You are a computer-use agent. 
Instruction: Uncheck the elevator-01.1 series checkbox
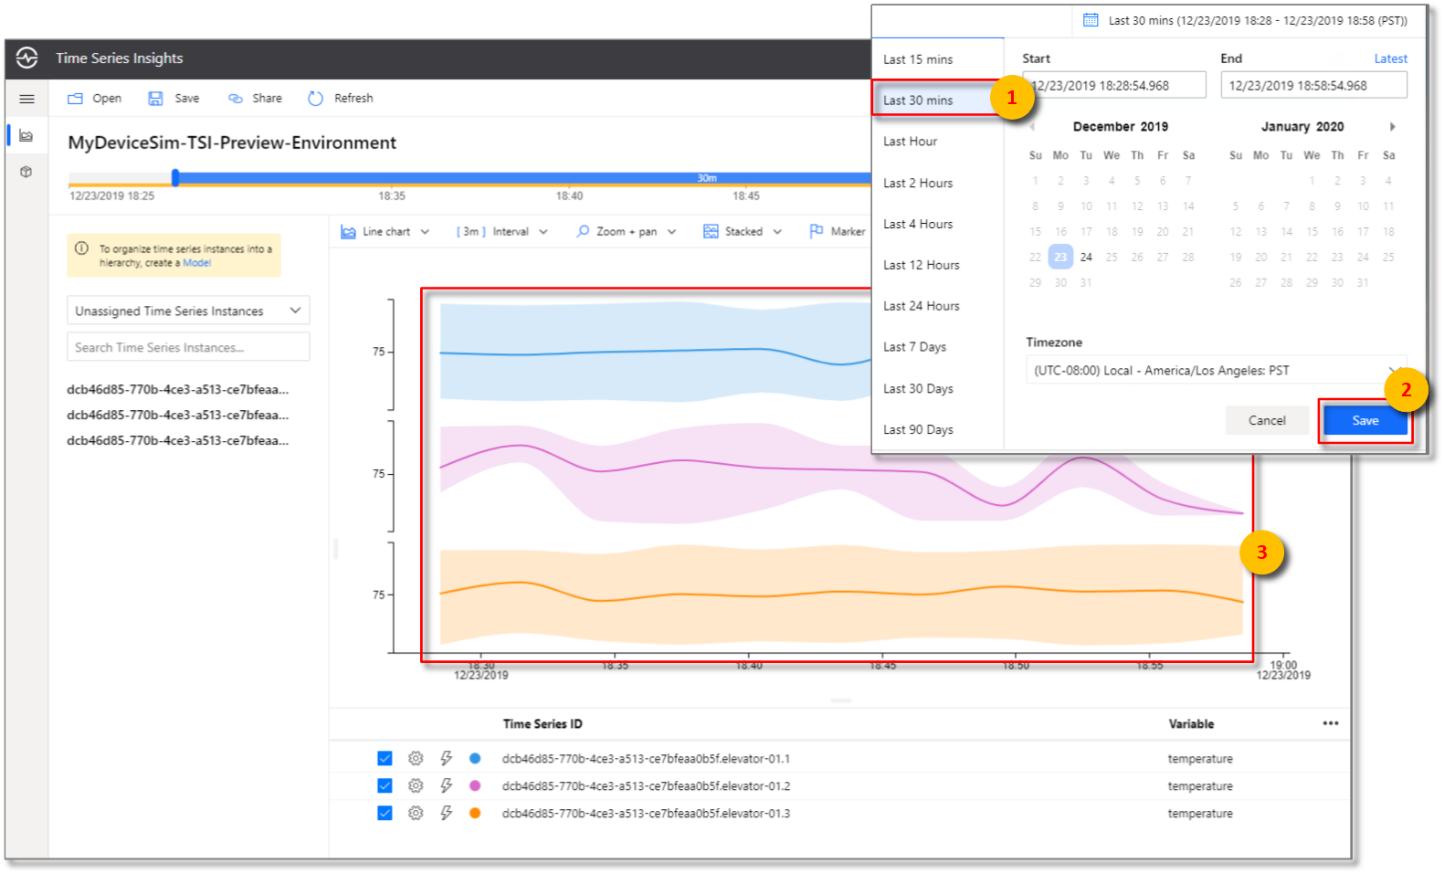385,758
